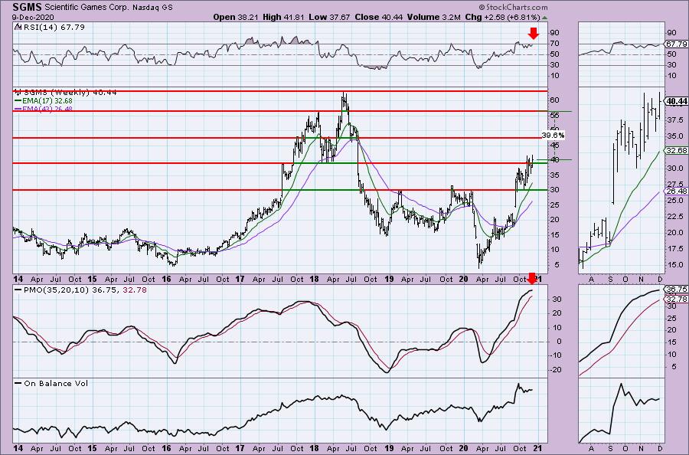Select the Open 38.21 value
This screenshot has width=689, height=455.
point(237,17)
